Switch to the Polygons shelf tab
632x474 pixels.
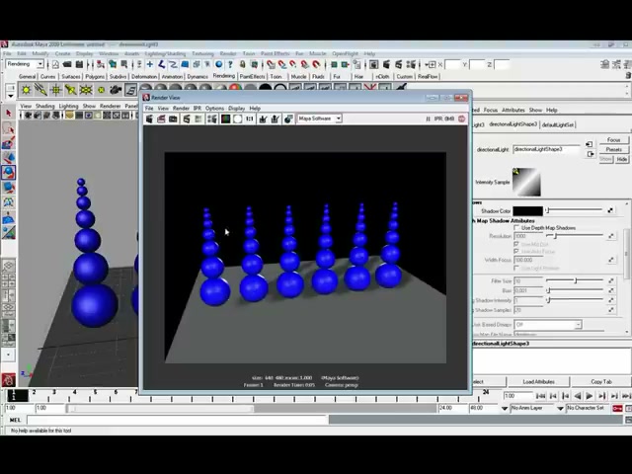pyautogui.click(x=95, y=77)
